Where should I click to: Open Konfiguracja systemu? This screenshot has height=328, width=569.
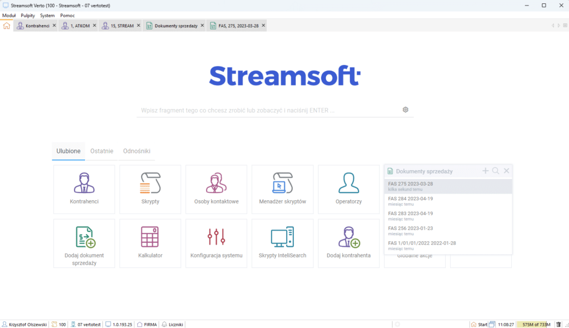pyautogui.click(x=216, y=243)
